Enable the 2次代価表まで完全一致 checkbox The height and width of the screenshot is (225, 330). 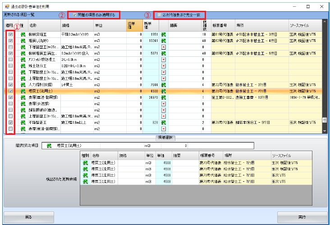point(160,15)
